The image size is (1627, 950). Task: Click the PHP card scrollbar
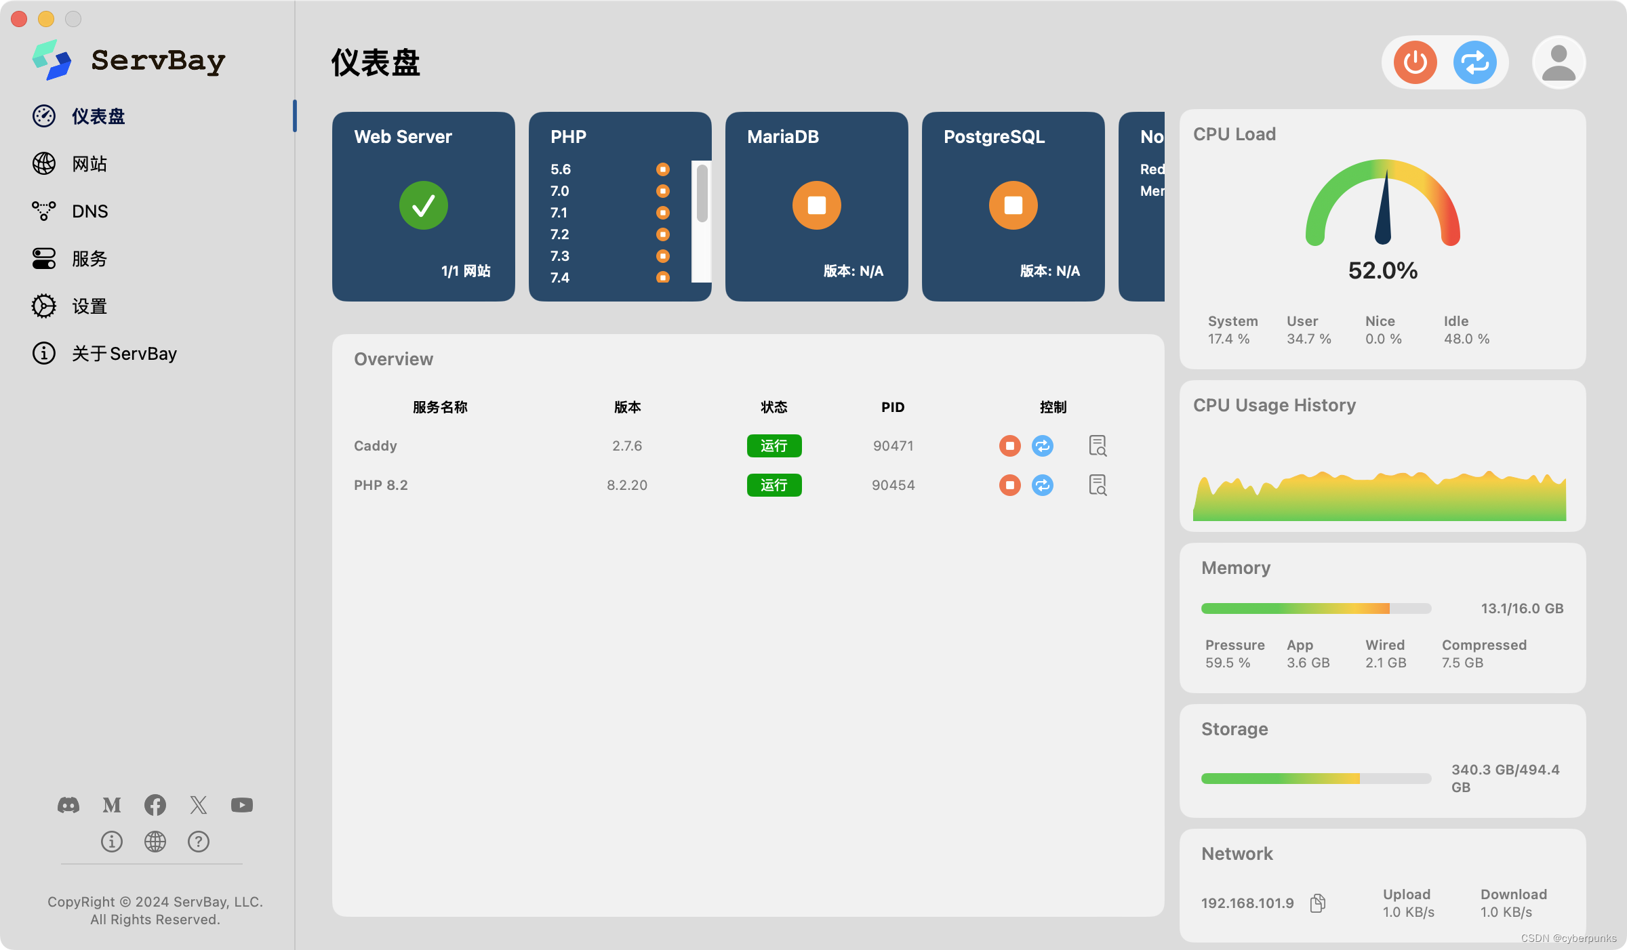702,193
